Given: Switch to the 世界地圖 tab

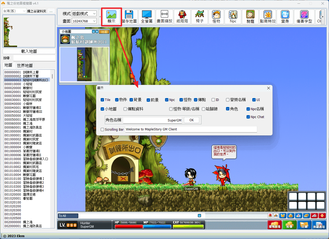Looking at the screenshot, I should [x=25, y=65].
